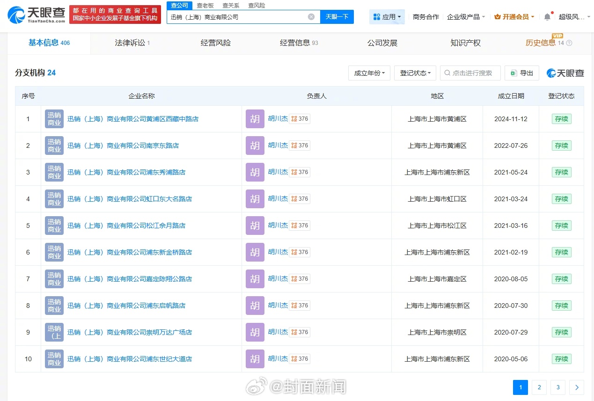Click the purple 胡 avatar in row 5

[255, 226]
